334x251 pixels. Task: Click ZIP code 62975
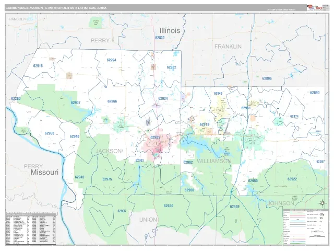pos(107,179)
